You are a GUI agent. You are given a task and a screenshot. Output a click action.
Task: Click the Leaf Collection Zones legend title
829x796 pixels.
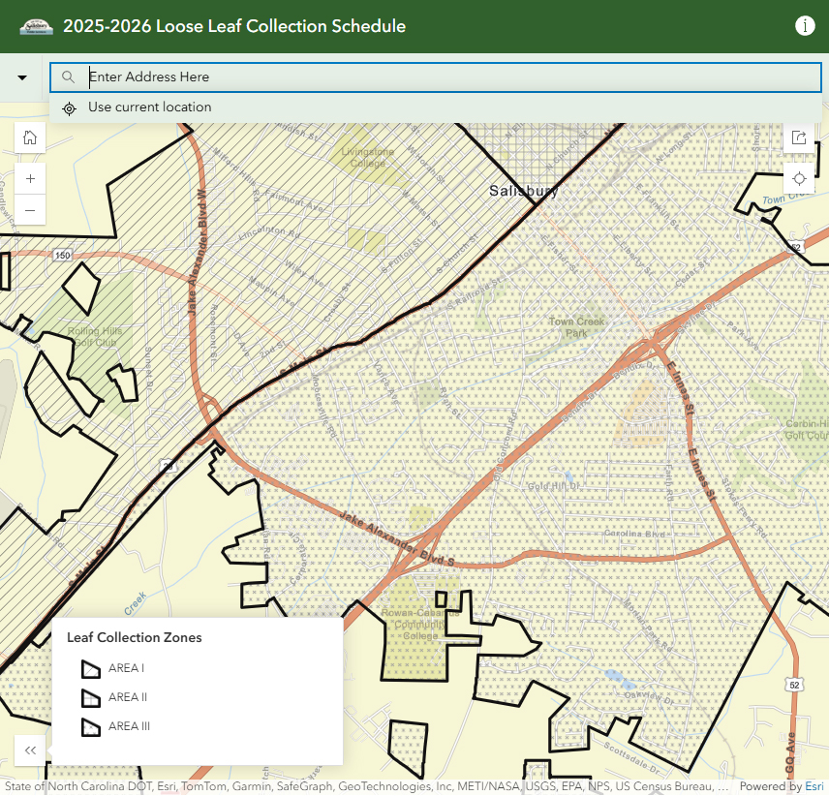click(x=134, y=637)
